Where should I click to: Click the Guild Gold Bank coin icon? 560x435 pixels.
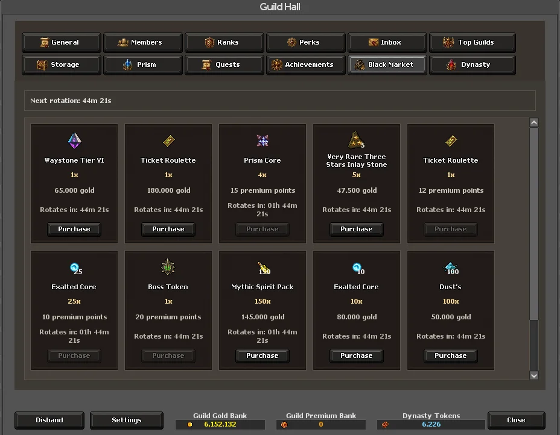tap(190, 424)
